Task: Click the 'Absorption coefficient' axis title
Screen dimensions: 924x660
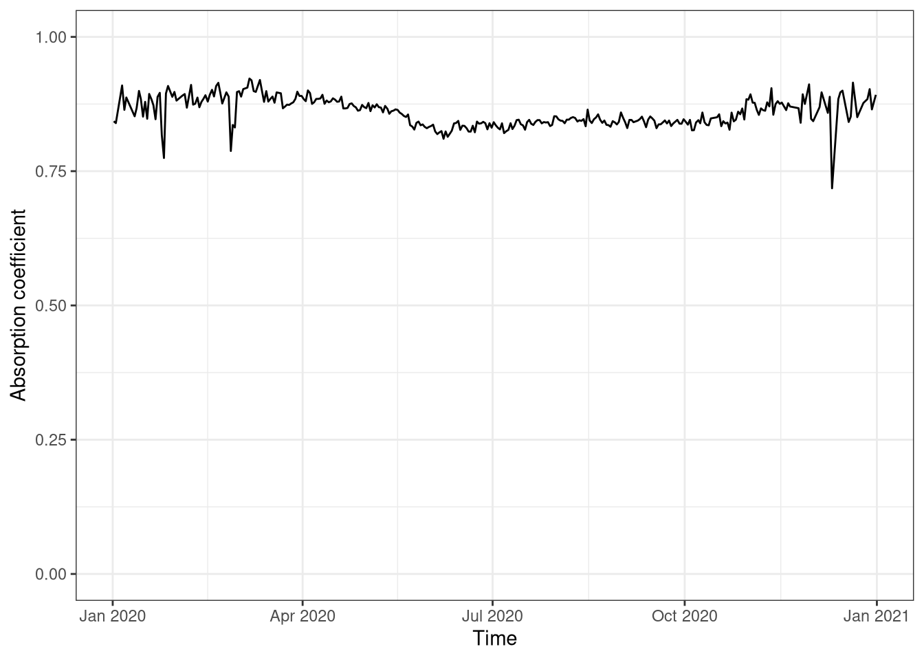Action: point(18,305)
